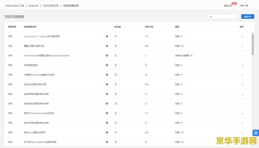
Task: Open update log button with New badge
Action: [x=228, y=6]
